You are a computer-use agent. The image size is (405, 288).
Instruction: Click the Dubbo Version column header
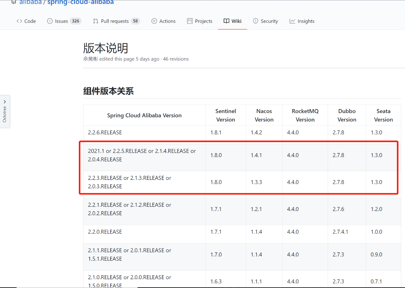[x=347, y=115]
